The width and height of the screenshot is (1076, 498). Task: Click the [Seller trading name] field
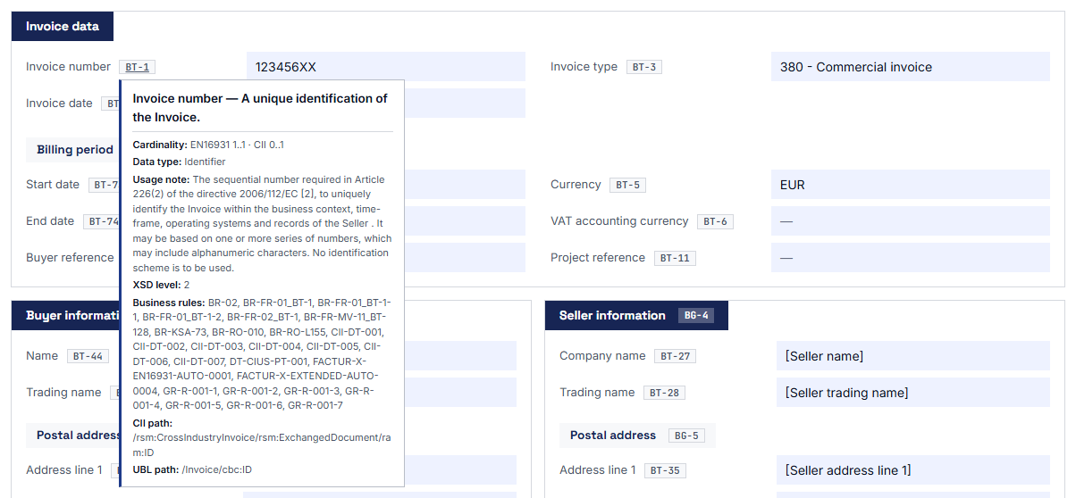(913, 393)
